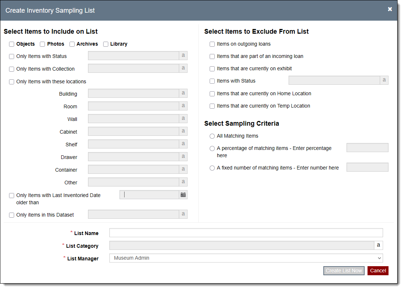Select the All Matching Items radio button

212,136
